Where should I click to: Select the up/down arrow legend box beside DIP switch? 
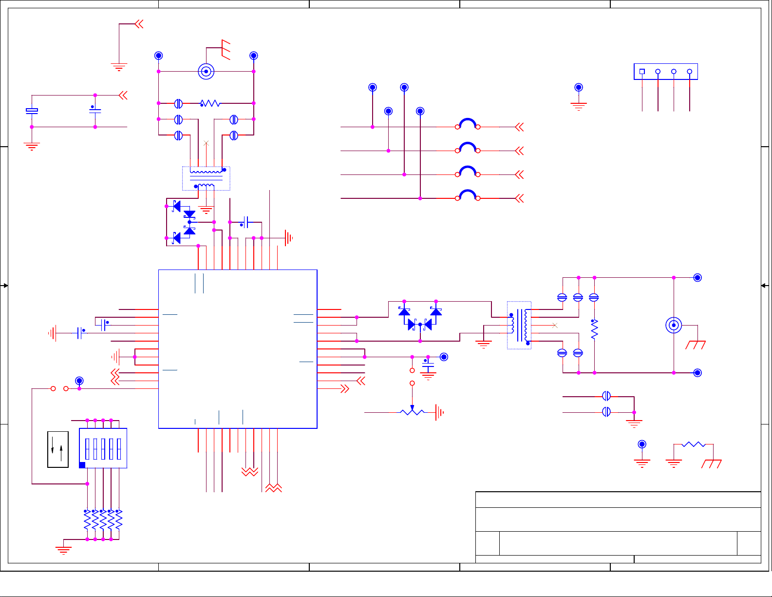click(58, 449)
